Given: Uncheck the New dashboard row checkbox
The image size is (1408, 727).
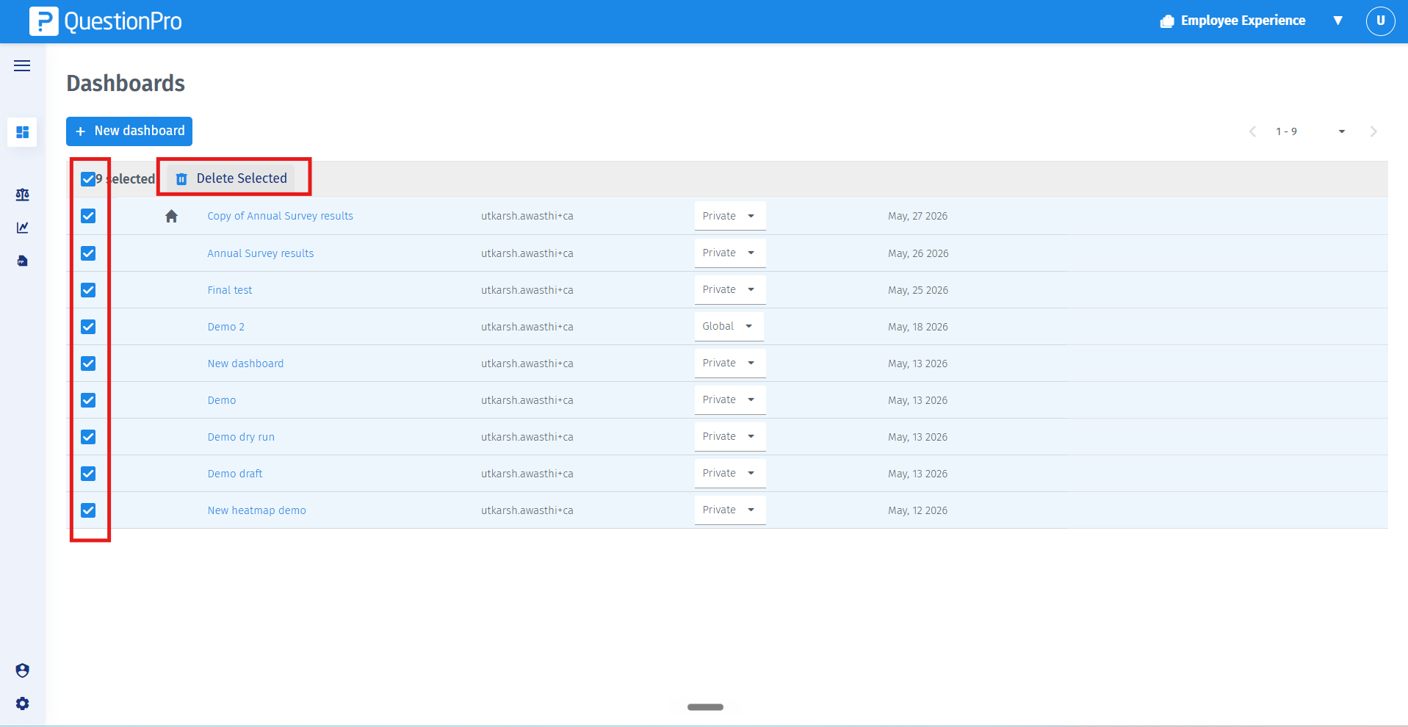Looking at the screenshot, I should click(88, 363).
